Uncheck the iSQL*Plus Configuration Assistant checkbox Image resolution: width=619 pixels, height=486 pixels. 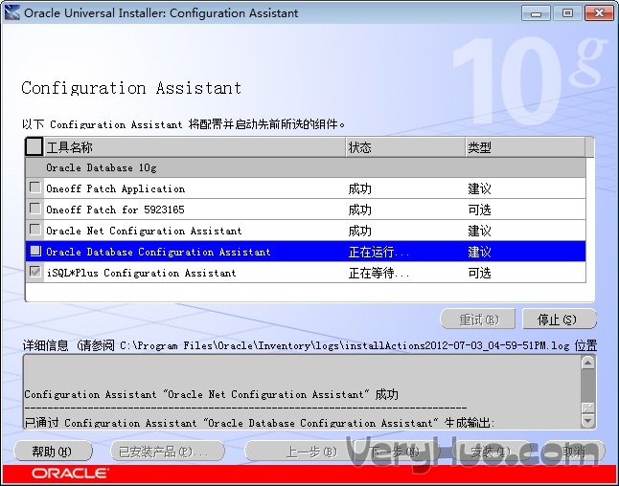35,272
